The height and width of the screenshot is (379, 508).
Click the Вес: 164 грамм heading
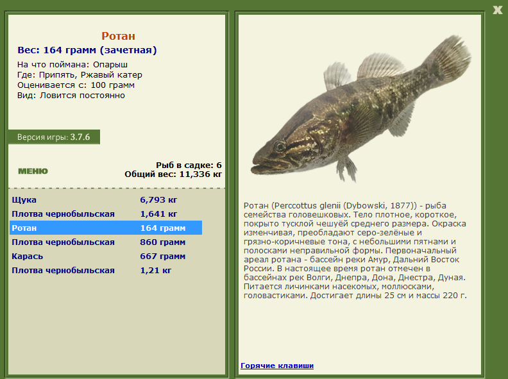point(87,50)
